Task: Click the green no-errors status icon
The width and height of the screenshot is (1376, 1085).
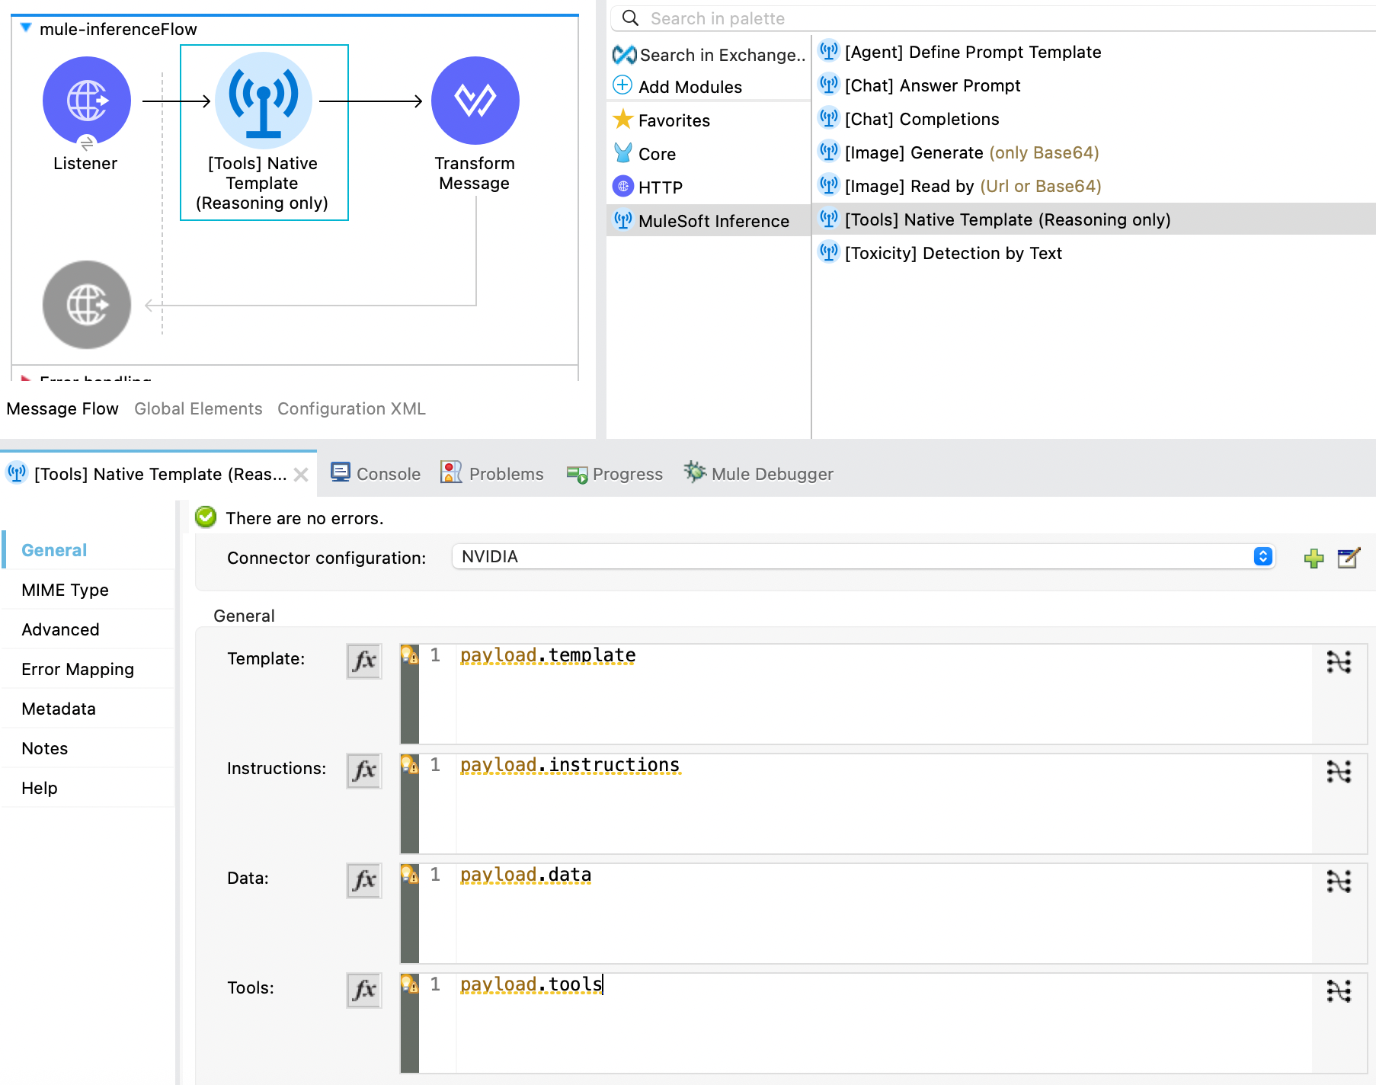Action: 206,517
